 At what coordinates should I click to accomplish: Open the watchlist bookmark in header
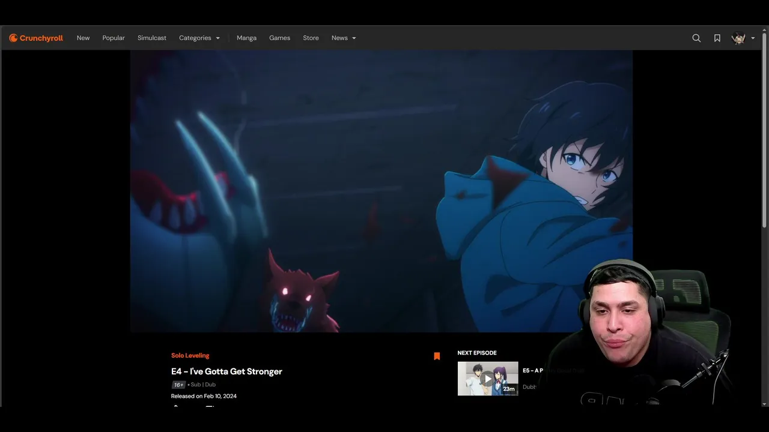click(x=717, y=38)
